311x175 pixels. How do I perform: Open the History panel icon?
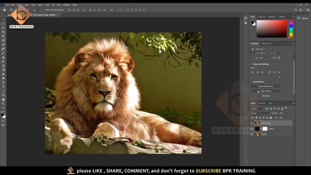246,18
